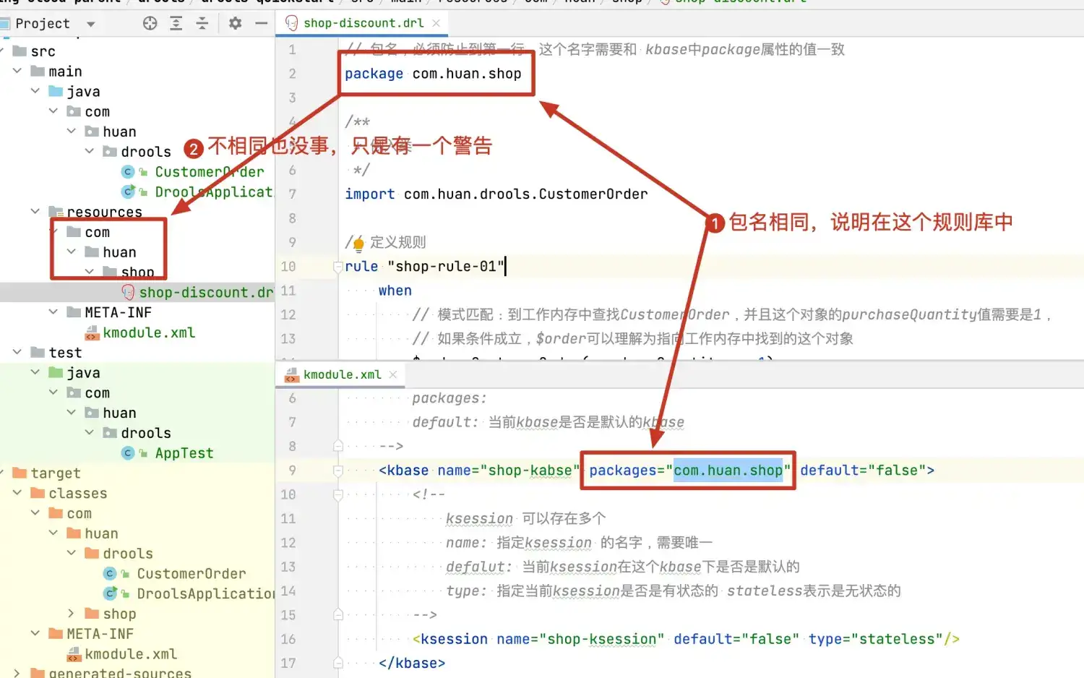Close the kmodule.xml editor tab

pos(393,374)
